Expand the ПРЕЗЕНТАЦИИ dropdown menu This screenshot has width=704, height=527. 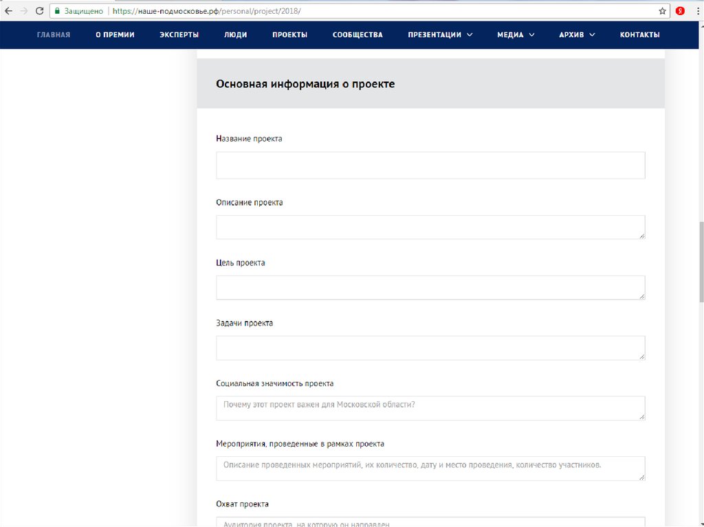click(440, 34)
